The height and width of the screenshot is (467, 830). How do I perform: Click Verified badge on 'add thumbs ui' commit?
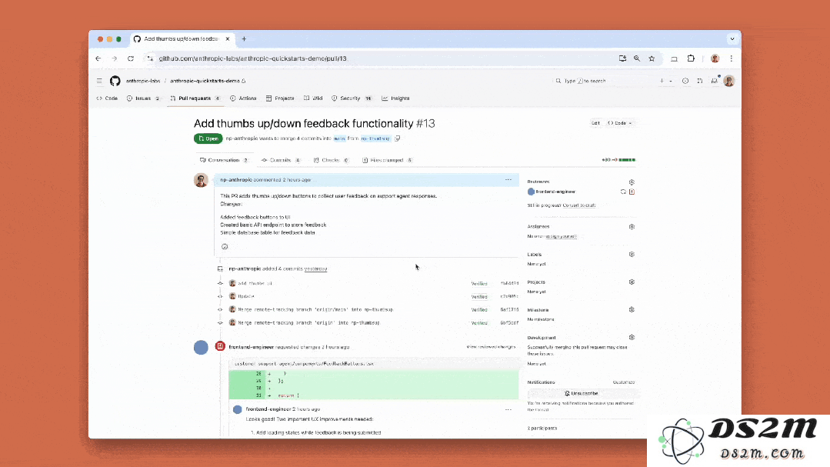click(479, 284)
